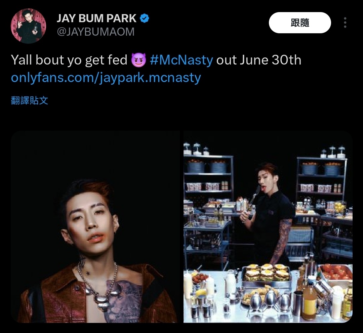
Task: Click the 'out June 30th' text
Action: pos(258,60)
